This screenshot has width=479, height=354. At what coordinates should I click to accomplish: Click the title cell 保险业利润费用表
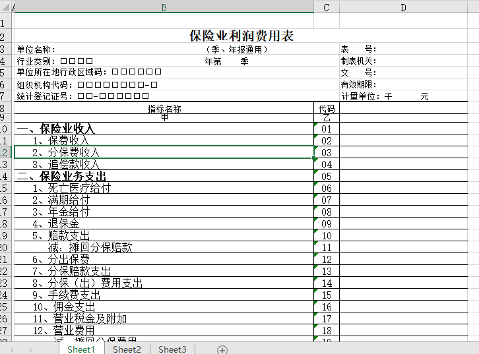[x=241, y=36]
